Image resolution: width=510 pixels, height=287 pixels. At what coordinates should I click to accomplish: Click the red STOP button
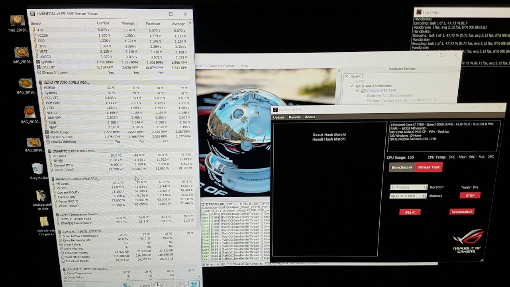point(470,196)
